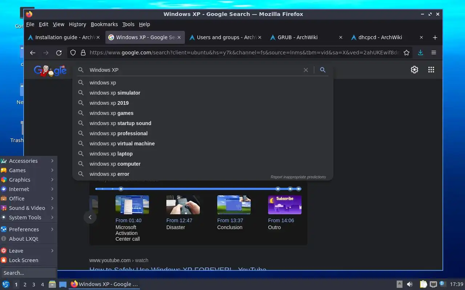Screen dimensions: 465x290
Task: Choose suggestion windows xp professional
Action: tap(203, 133)
